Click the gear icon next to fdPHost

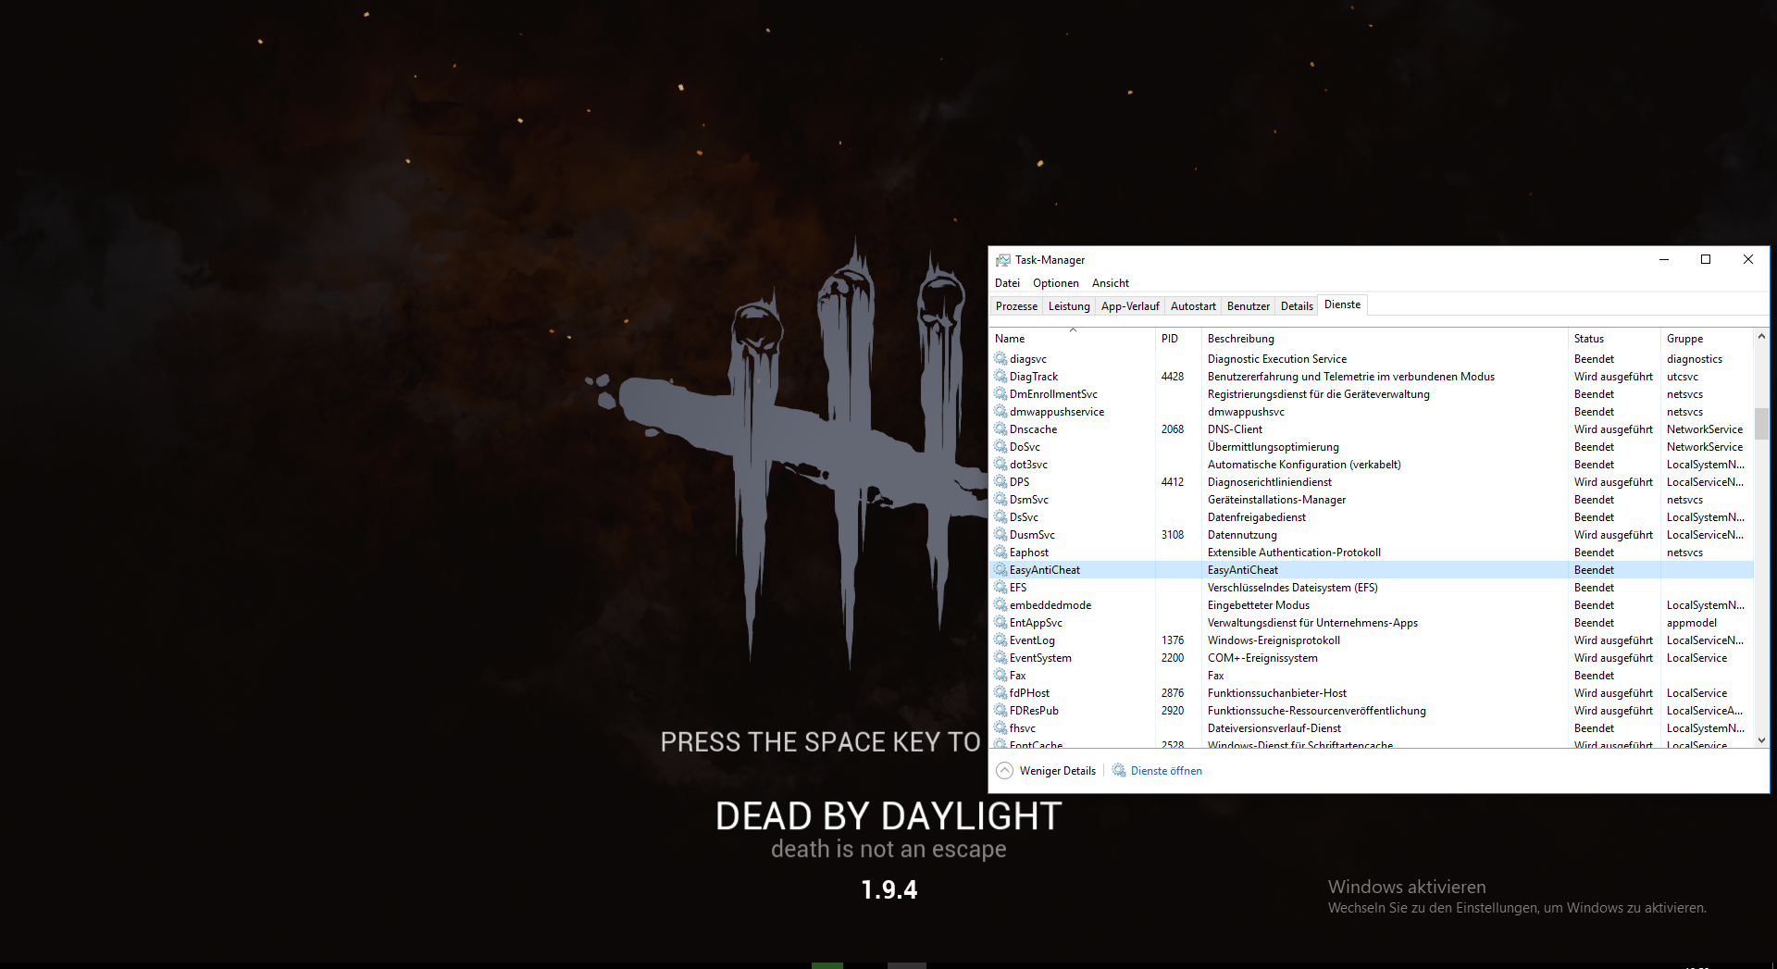click(1000, 692)
